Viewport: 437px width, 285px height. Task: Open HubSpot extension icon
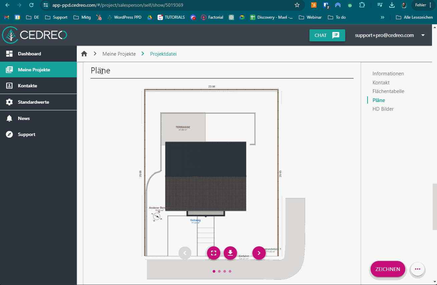(x=314, y=5)
